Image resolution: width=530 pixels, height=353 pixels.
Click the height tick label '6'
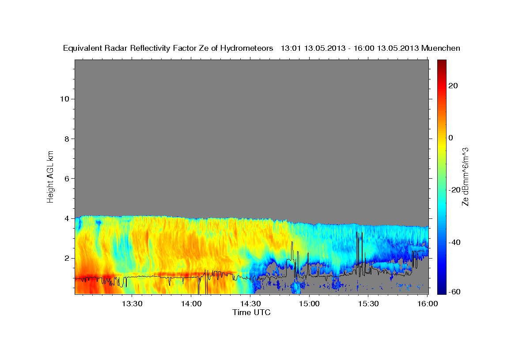coord(66,179)
